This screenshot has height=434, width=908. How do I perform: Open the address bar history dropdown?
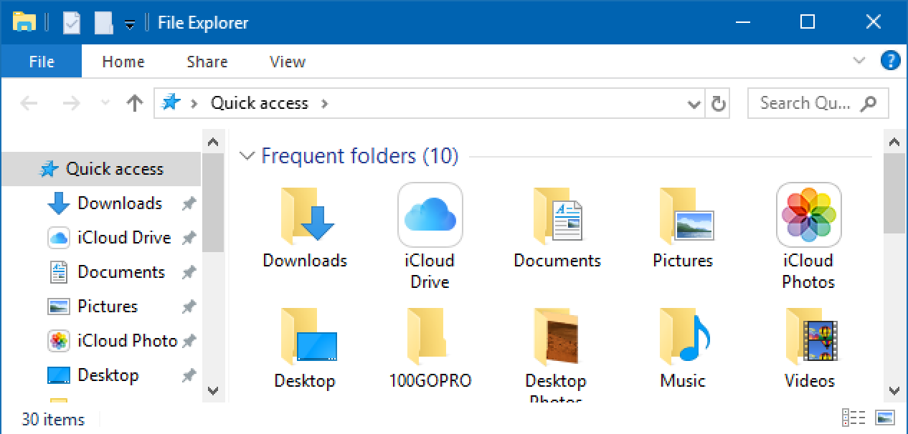pyautogui.click(x=694, y=104)
